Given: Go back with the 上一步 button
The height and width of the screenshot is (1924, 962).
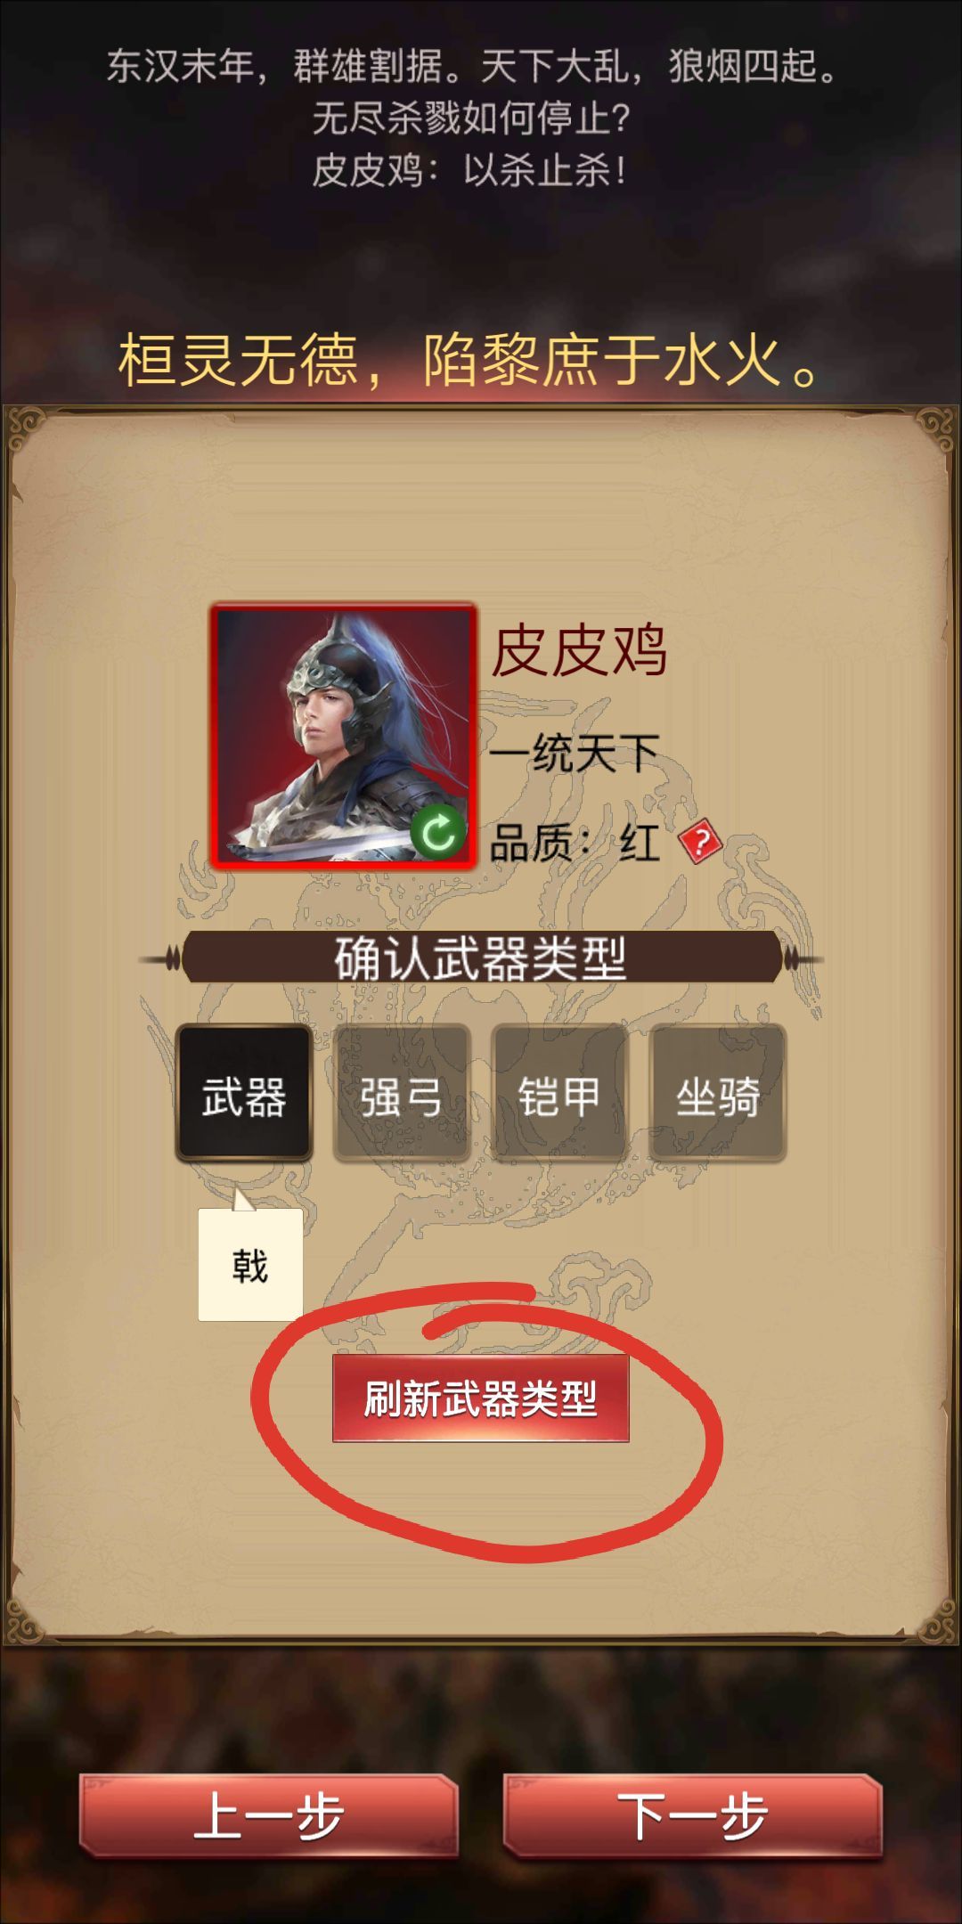Looking at the screenshot, I should (268, 1815).
